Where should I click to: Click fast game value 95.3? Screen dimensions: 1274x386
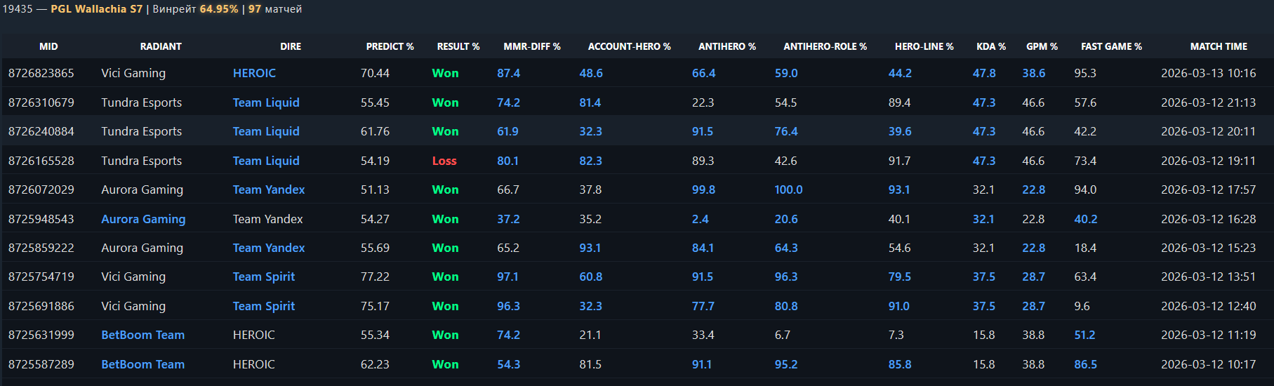point(1085,73)
